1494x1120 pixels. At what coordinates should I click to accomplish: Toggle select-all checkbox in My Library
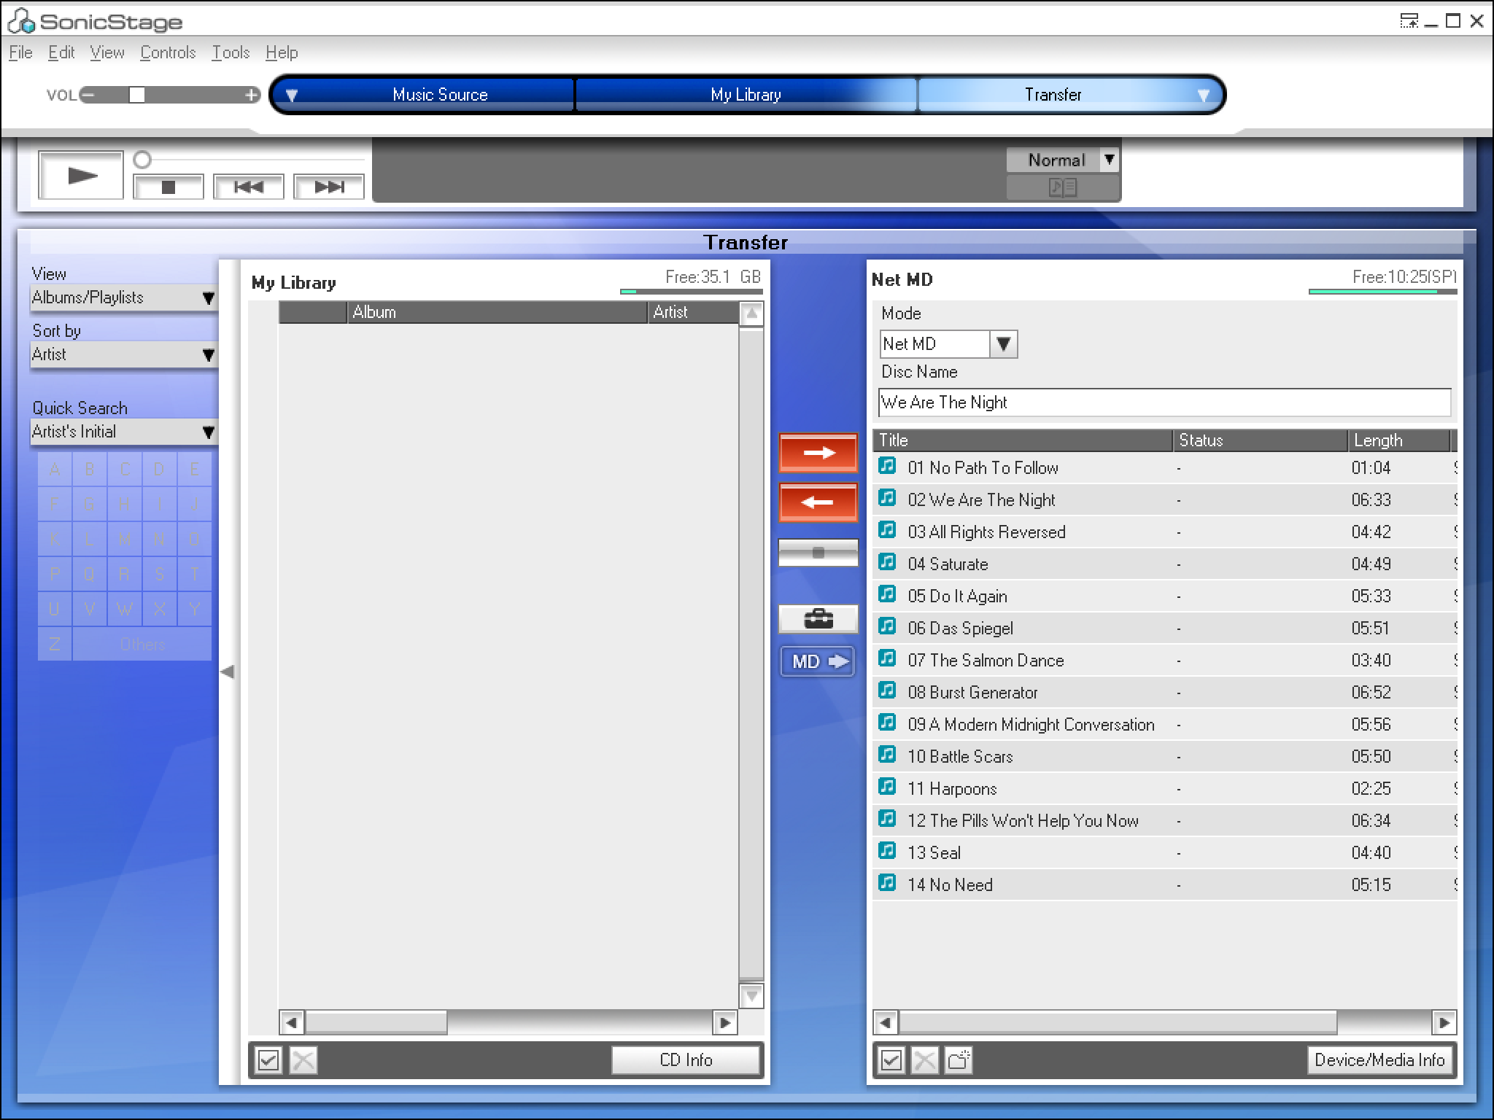(268, 1059)
